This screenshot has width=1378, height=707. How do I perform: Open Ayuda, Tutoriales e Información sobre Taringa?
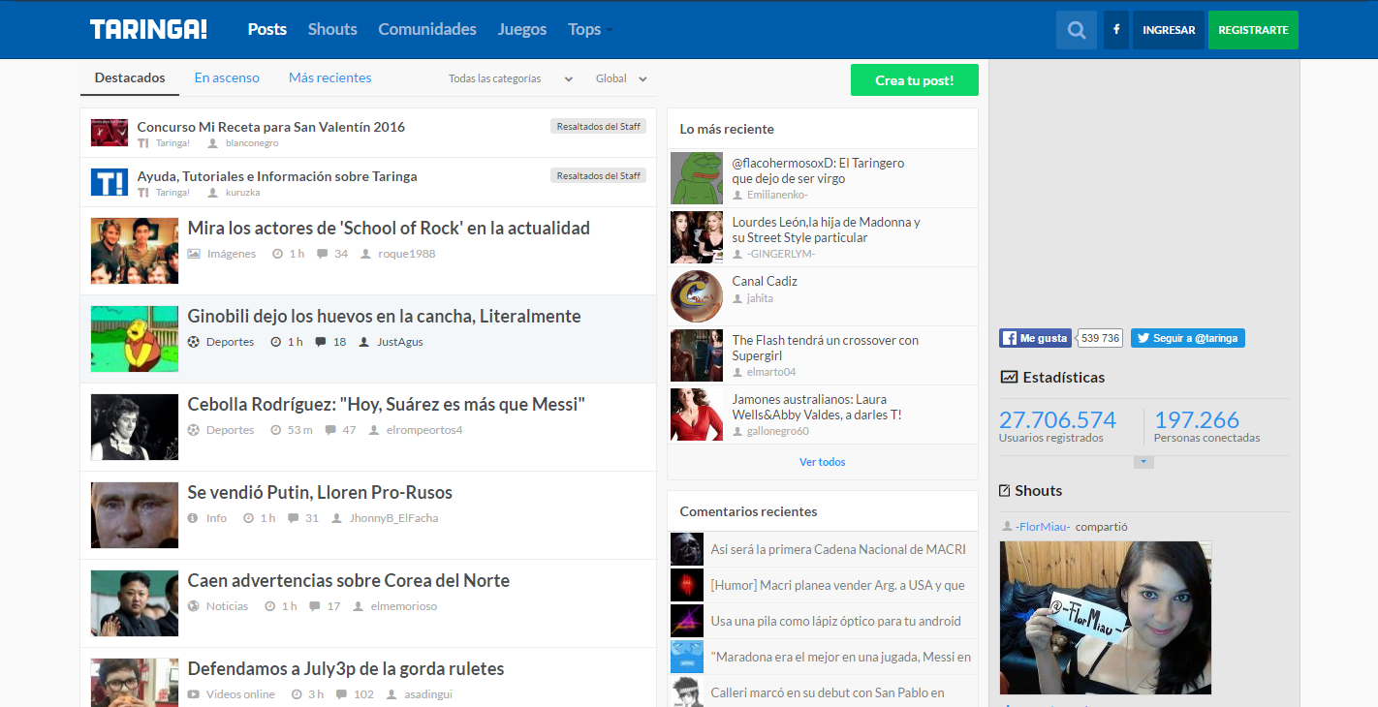click(277, 176)
